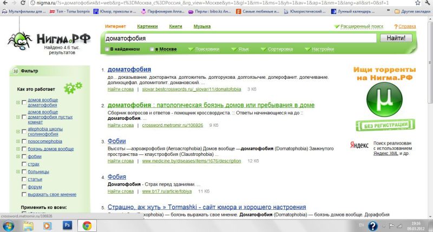This screenshot has width=433, height=232.
Task: Select the 'Интернет' search tab
Action: click(x=115, y=26)
